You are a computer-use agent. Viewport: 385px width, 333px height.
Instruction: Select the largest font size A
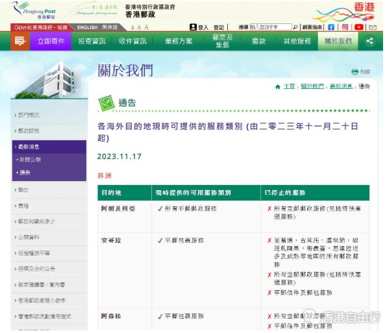(146, 27)
